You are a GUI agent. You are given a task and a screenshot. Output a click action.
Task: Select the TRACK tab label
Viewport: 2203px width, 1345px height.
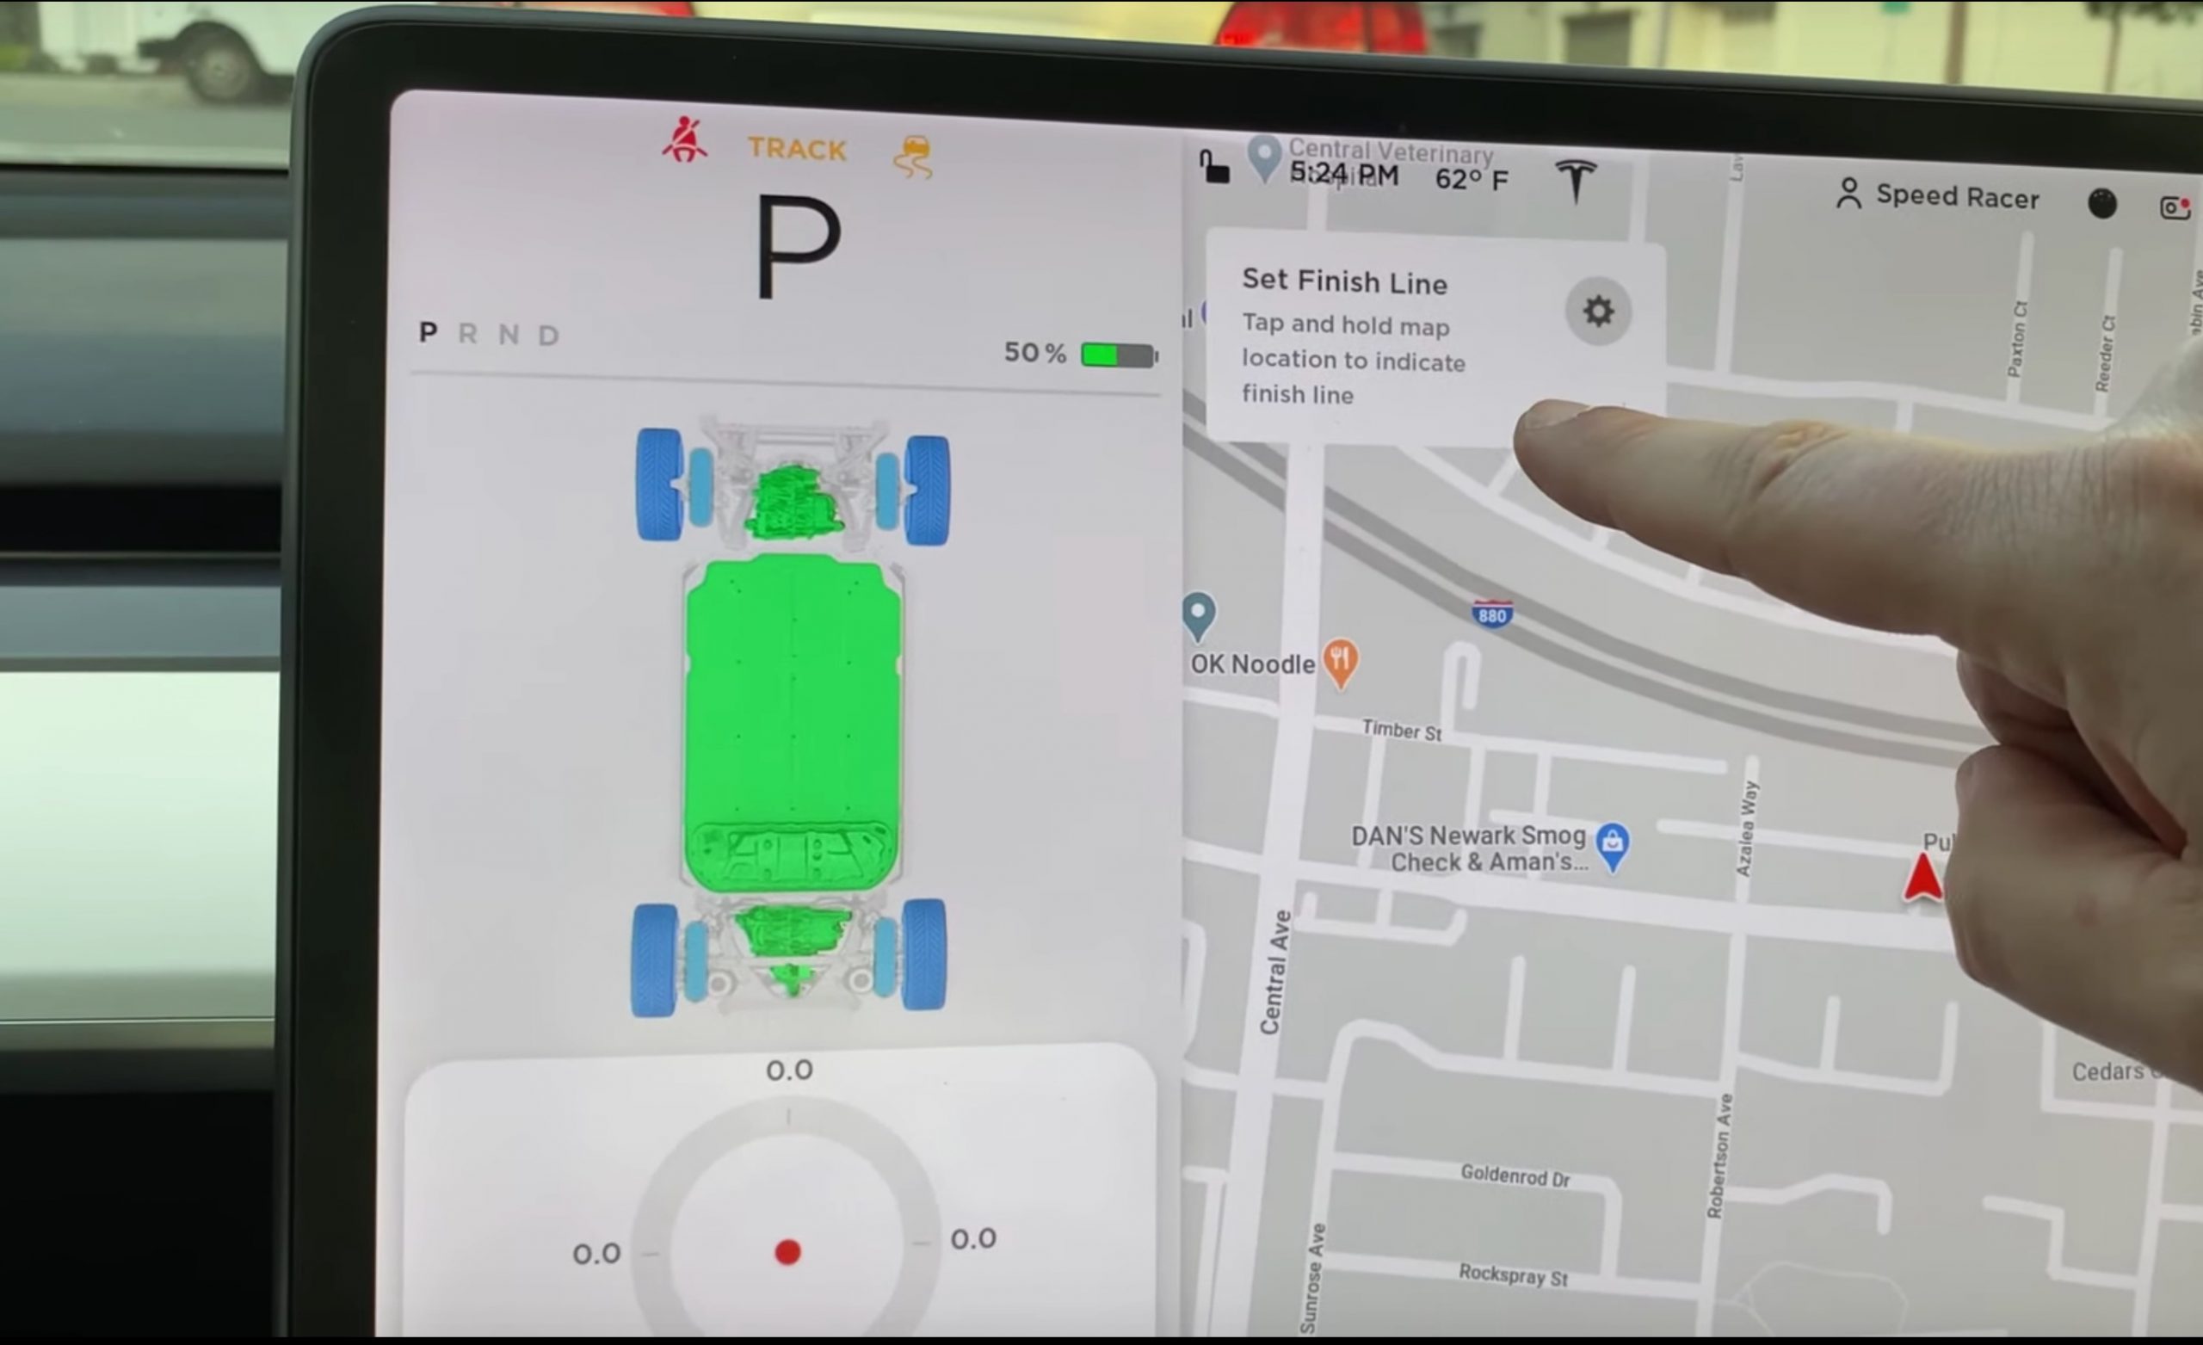[796, 148]
